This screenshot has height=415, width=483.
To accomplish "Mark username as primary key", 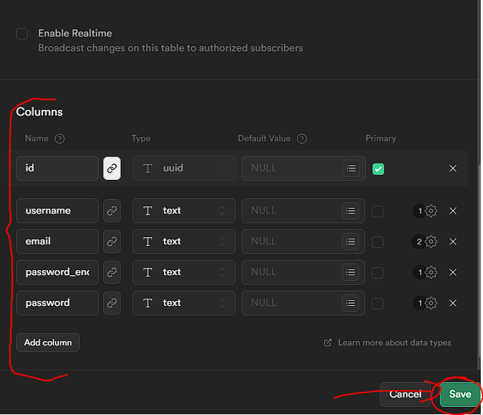I will pos(378,212).
